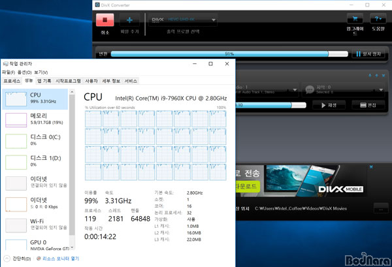Switch to the Users tab
Image resolution: width=392 pixels, height=267 pixels.
(91, 81)
